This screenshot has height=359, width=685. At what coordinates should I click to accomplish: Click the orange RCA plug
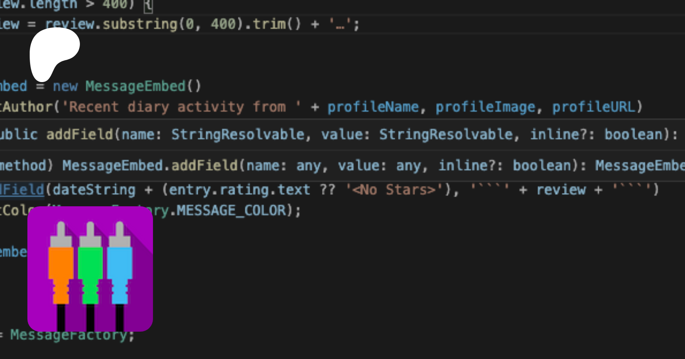(61, 266)
